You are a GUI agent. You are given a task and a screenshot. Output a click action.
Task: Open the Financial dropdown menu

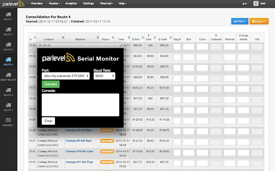[x=107, y=3]
